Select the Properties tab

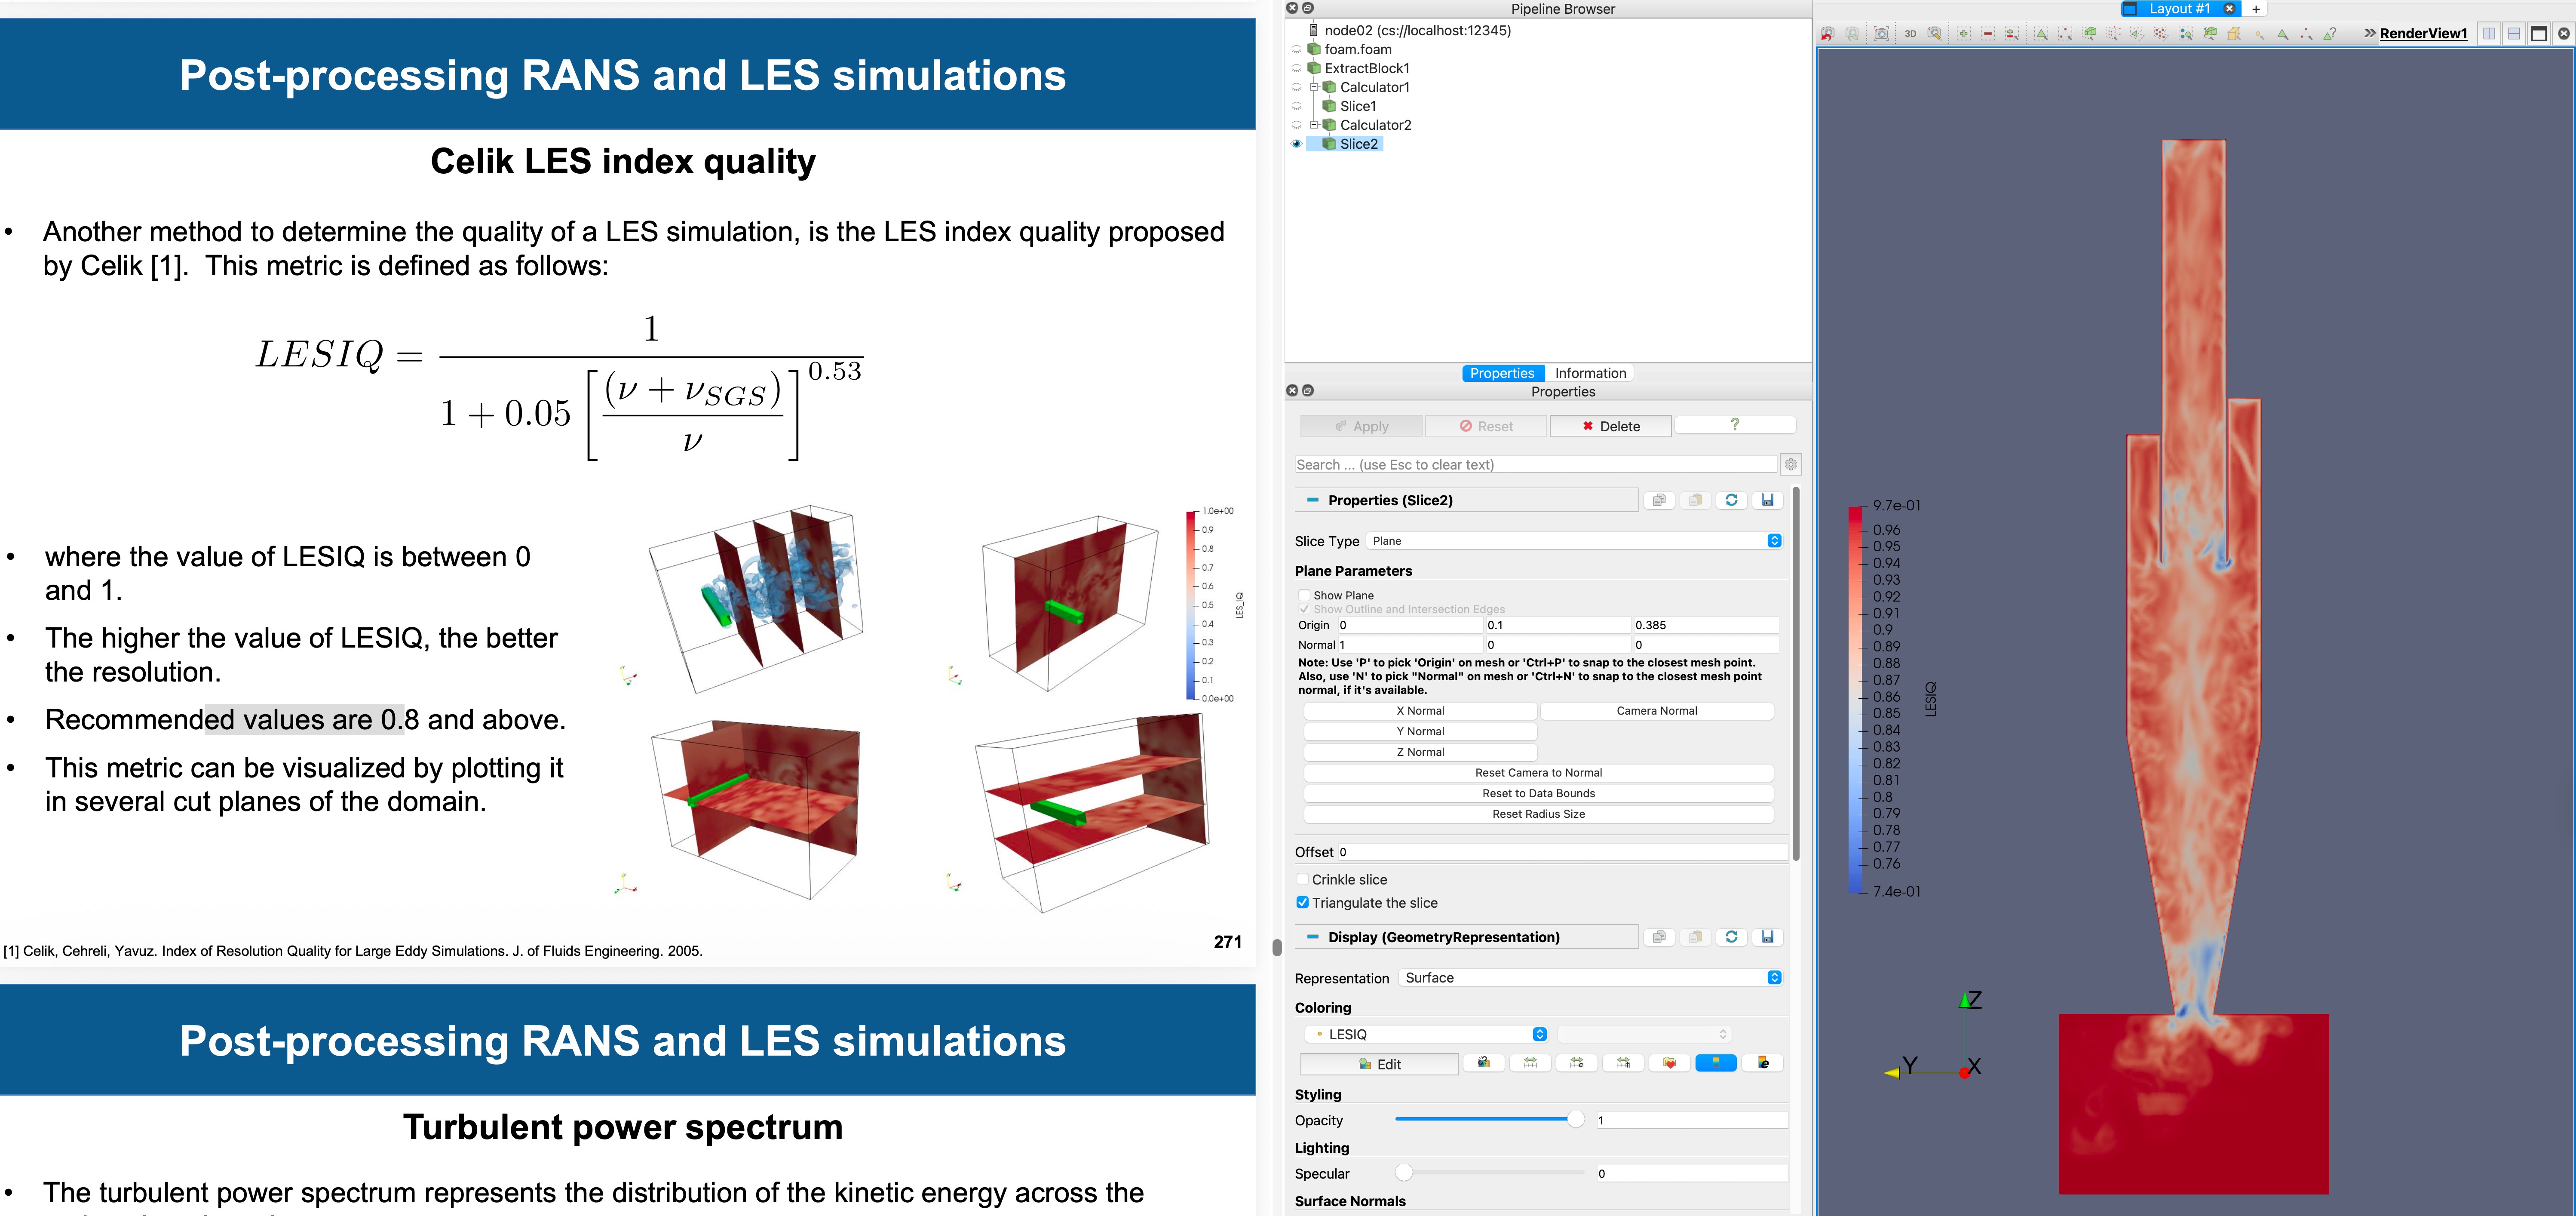pos(1502,373)
